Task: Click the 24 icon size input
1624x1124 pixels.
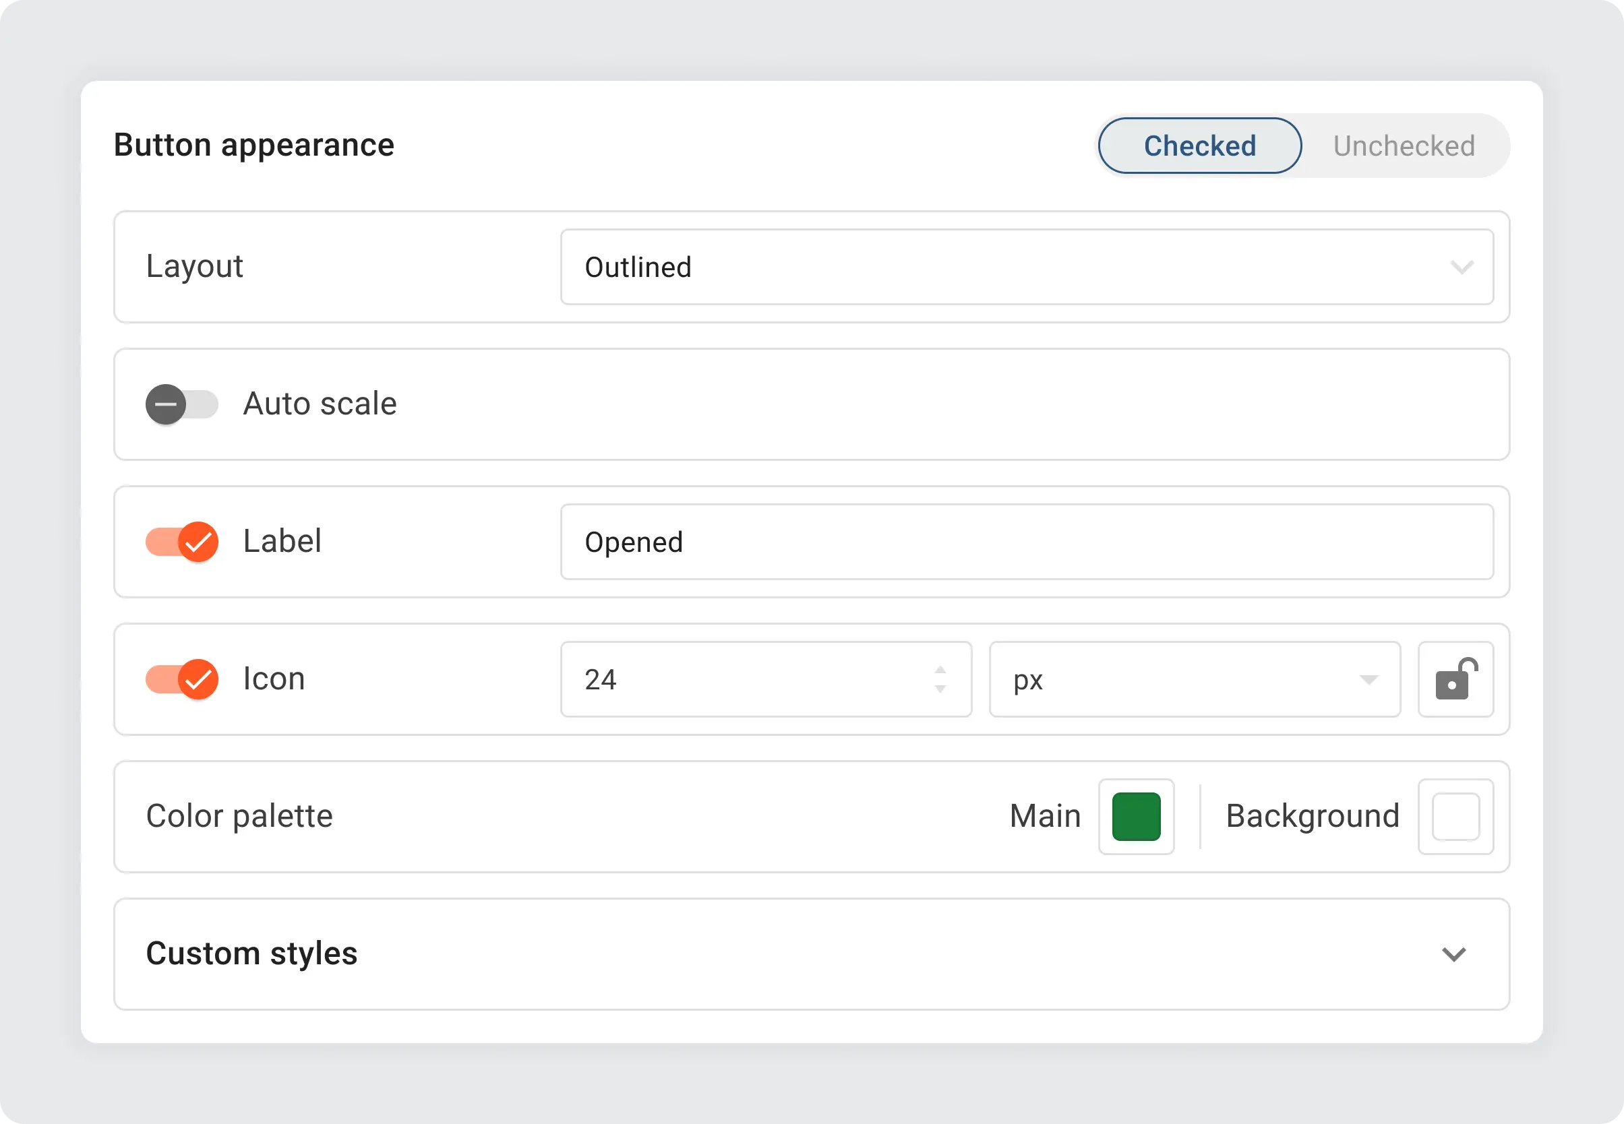Action: (x=740, y=678)
